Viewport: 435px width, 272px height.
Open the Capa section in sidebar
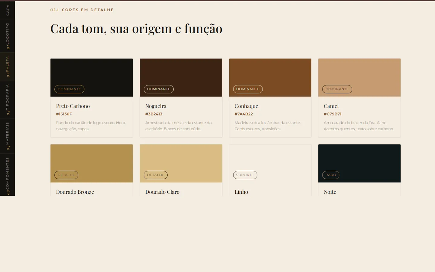[x=8, y=10]
